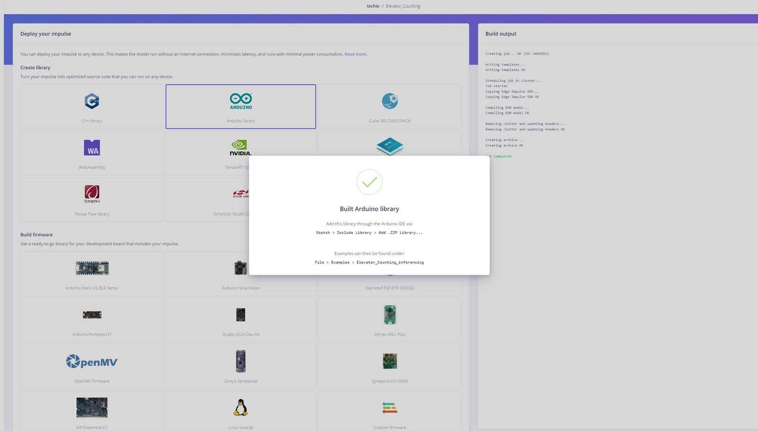Pick the Synaptics Tensai Flow library icon

(x=92, y=194)
